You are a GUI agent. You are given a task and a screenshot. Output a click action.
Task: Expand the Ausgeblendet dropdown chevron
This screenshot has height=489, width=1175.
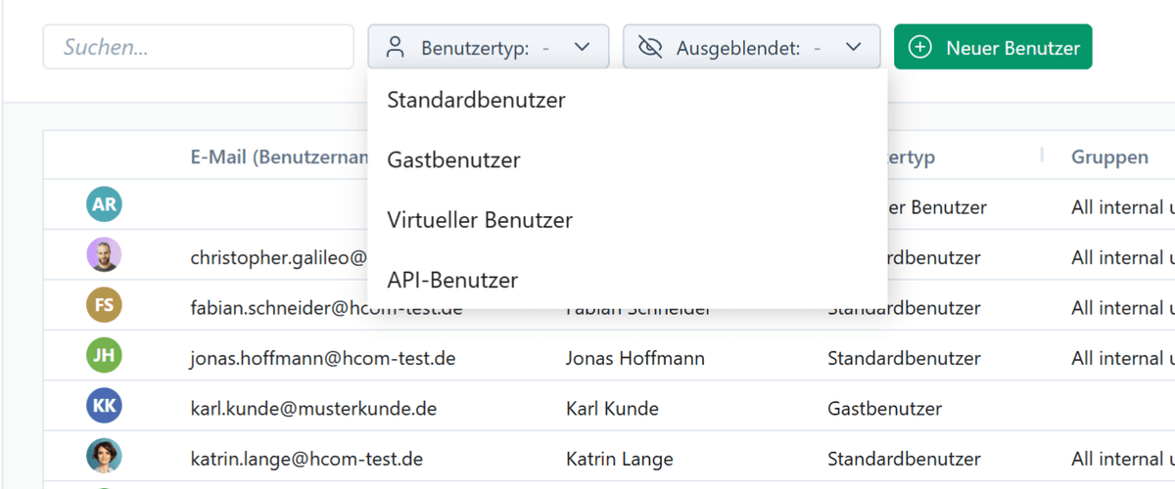[x=853, y=47]
